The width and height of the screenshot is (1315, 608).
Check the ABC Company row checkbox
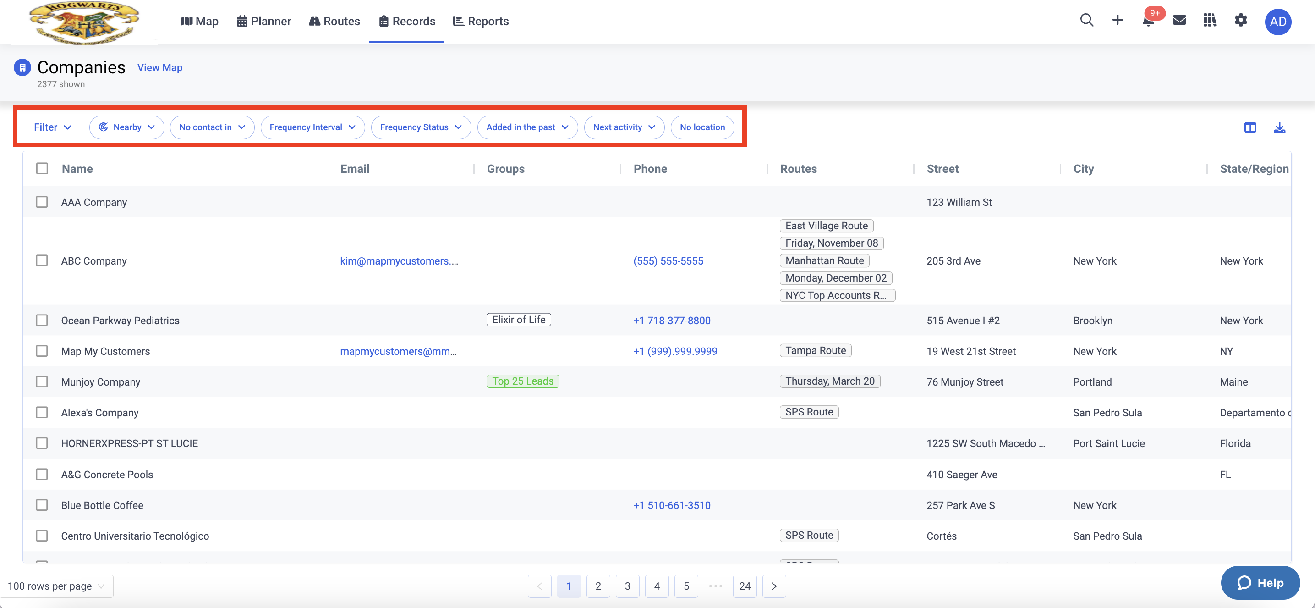(42, 260)
